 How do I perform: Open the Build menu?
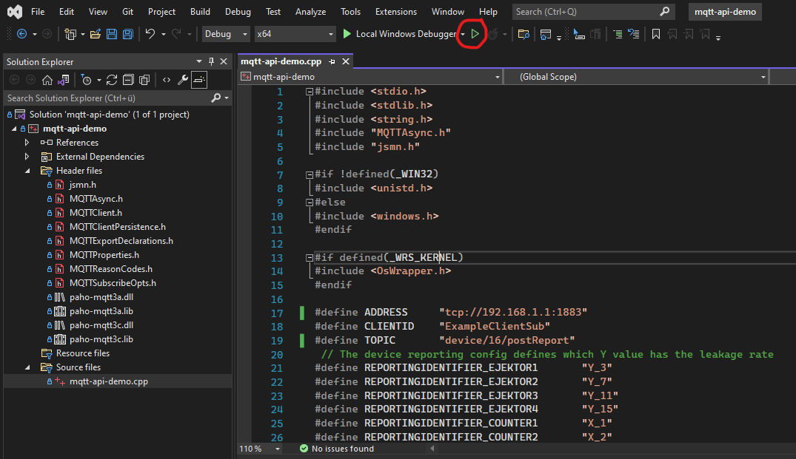200,12
